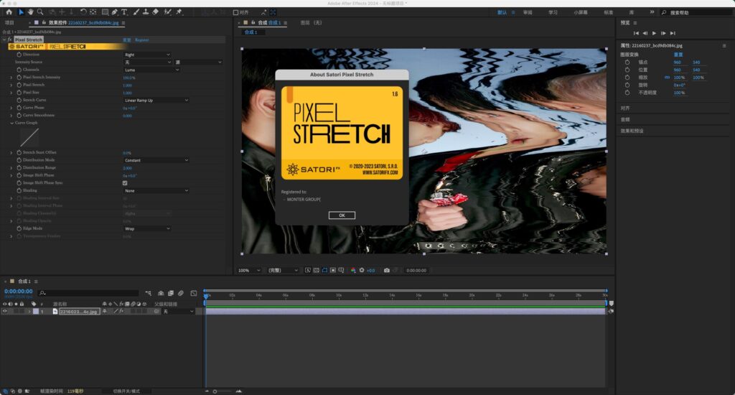Toggle the lock icon on effect controls panel tab
This screenshot has width=735, height=395.
(x=44, y=22)
